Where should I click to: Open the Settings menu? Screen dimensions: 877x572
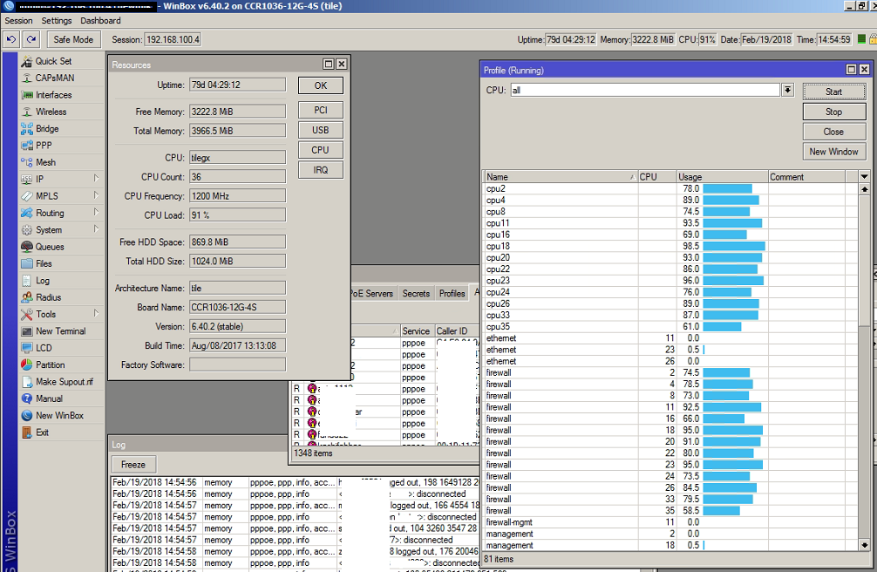coord(57,20)
